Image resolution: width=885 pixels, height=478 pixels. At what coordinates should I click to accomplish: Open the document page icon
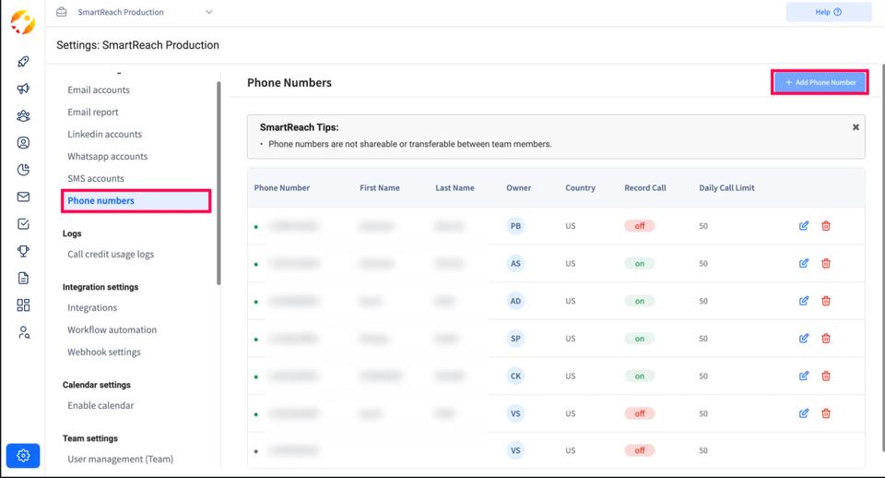pos(23,278)
